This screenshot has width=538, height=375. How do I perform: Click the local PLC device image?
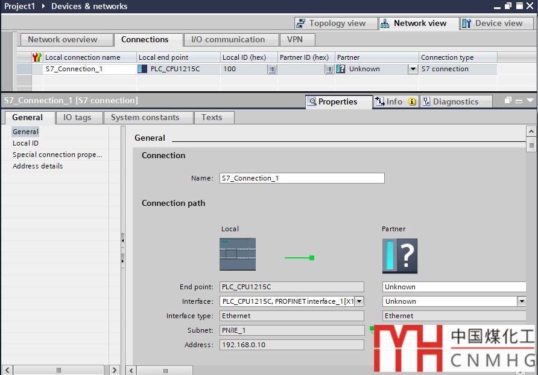click(238, 254)
